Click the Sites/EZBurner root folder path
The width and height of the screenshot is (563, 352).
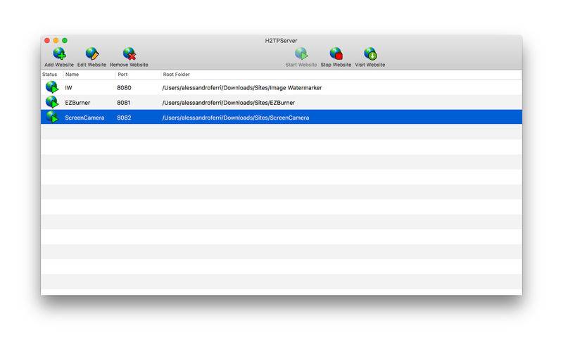[x=228, y=103]
